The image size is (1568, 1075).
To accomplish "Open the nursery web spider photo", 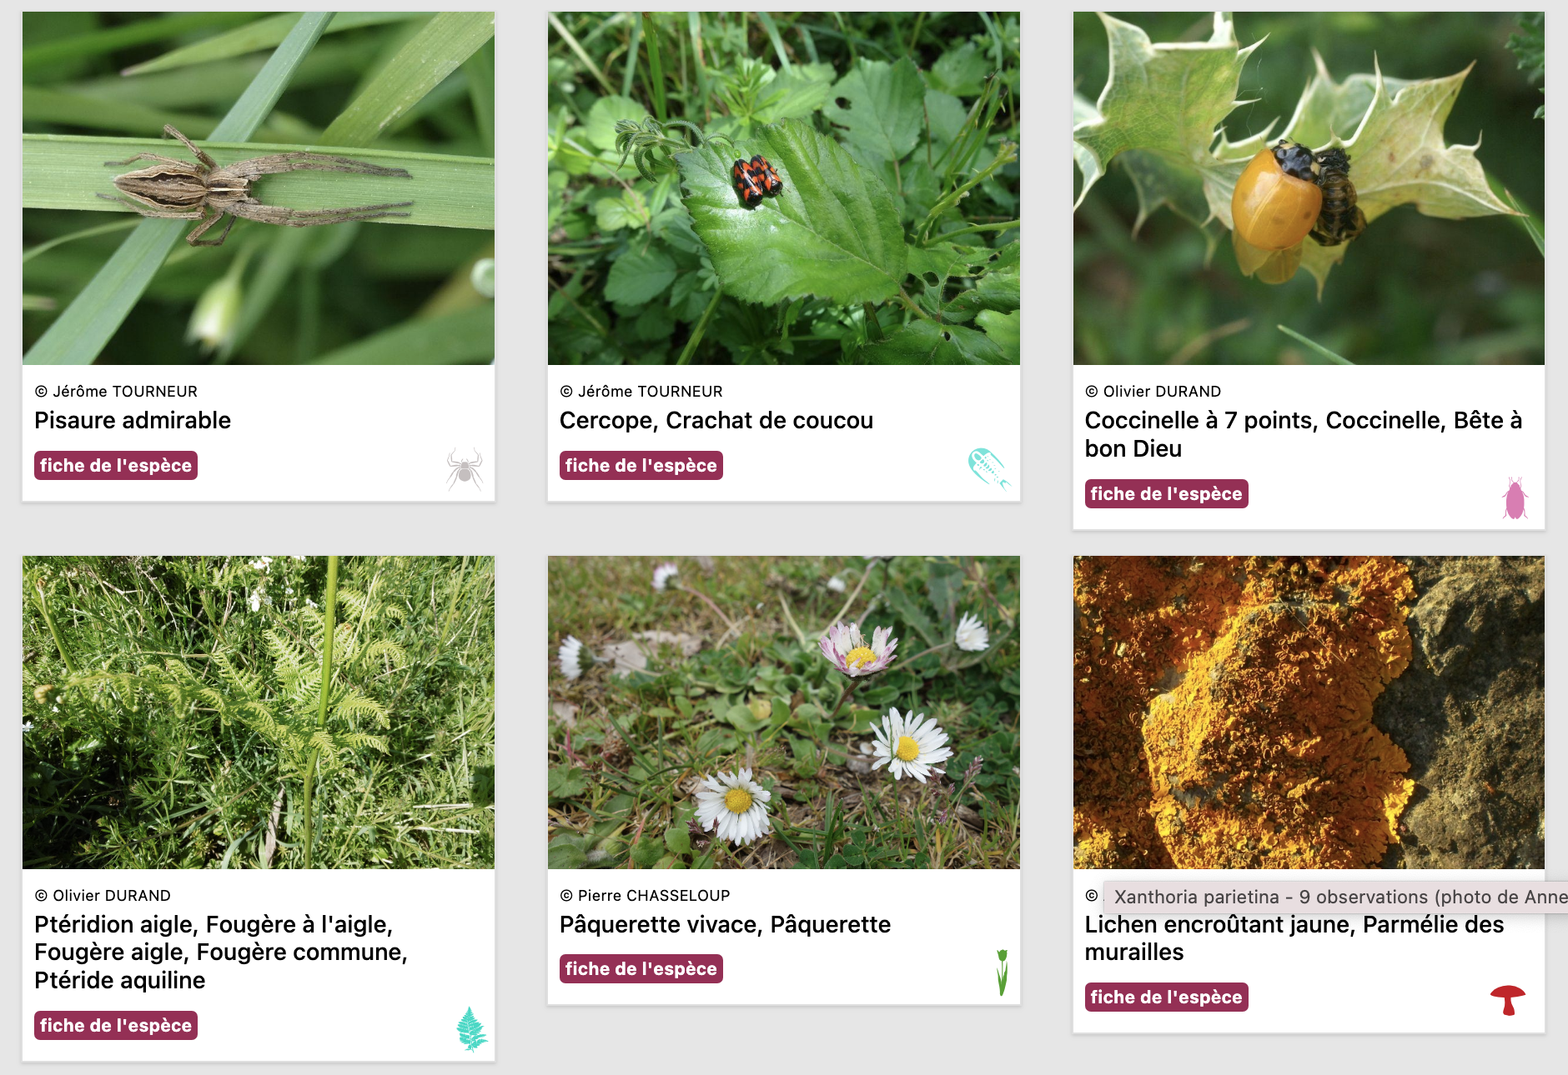I will tap(259, 188).
